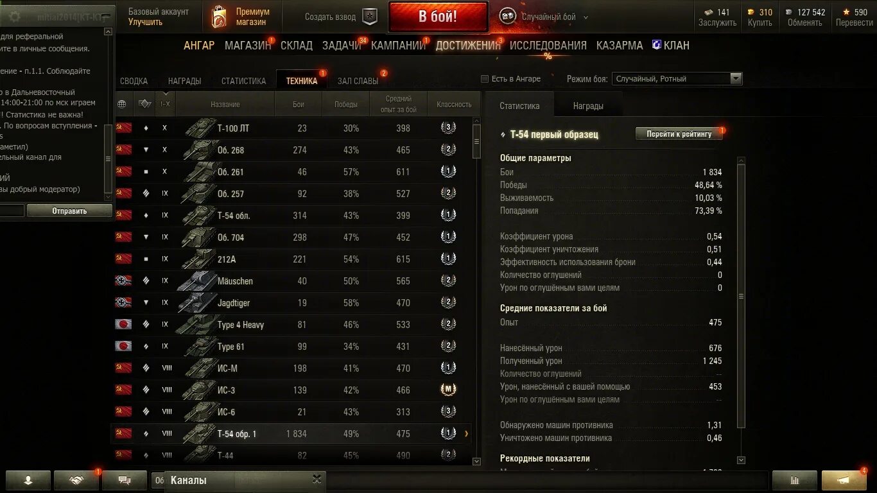Open the 'Исследования' menu item
The image size is (877, 493).
(x=548, y=46)
